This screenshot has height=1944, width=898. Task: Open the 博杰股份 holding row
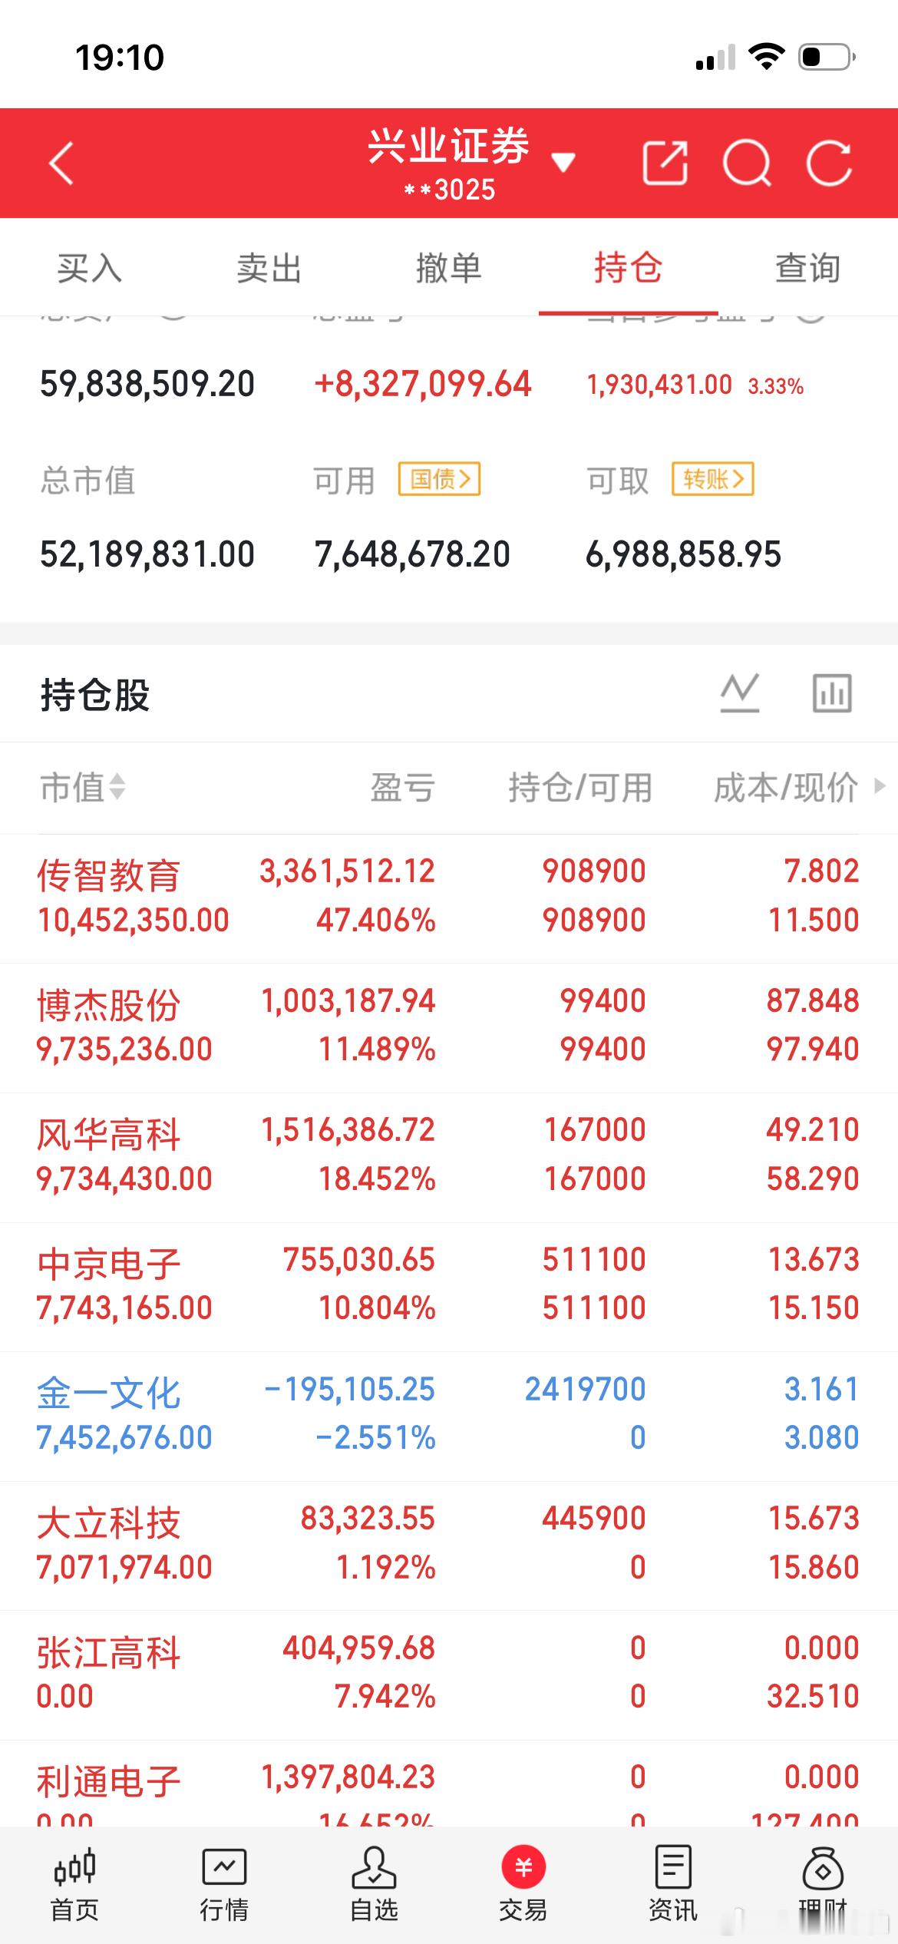(x=449, y=1028)
